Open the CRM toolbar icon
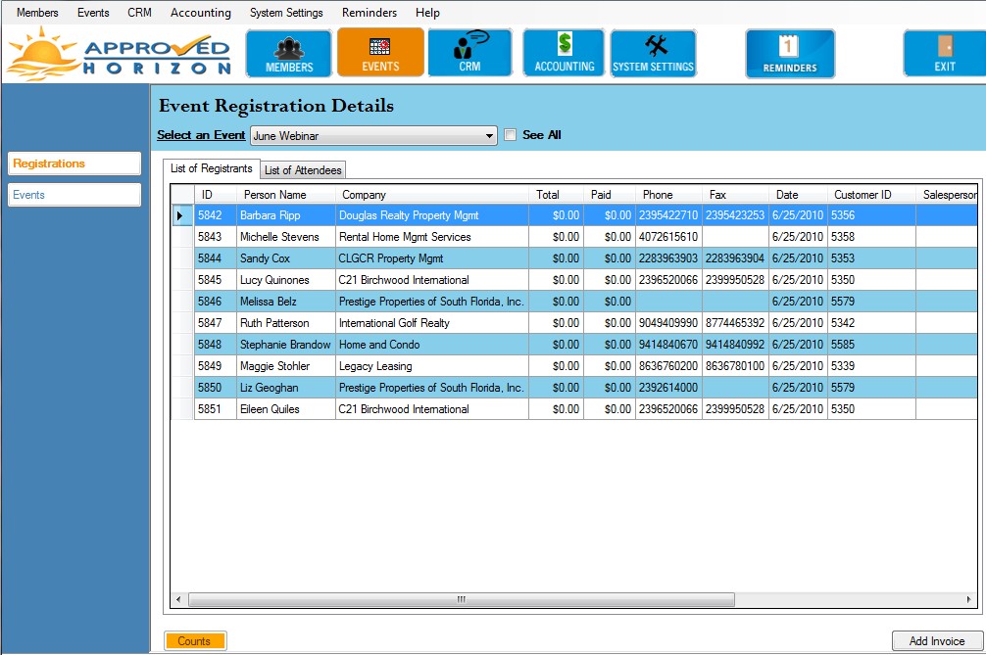The height and width of the screenshot is (655, 986). tap(469, 53)
